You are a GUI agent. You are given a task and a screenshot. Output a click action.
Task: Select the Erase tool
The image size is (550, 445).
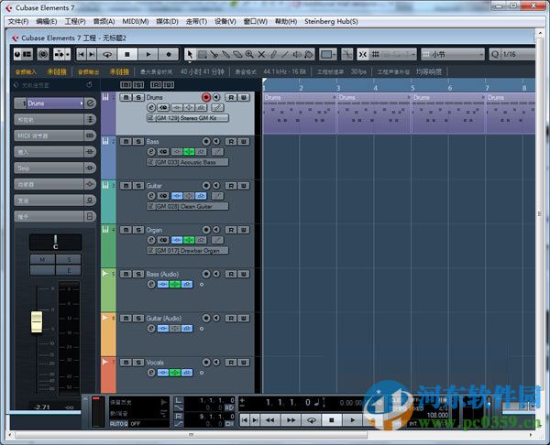coord(237,54)
